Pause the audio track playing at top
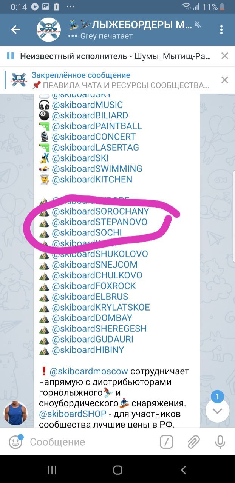The image size is (235, 483). [x=11, y=56]
